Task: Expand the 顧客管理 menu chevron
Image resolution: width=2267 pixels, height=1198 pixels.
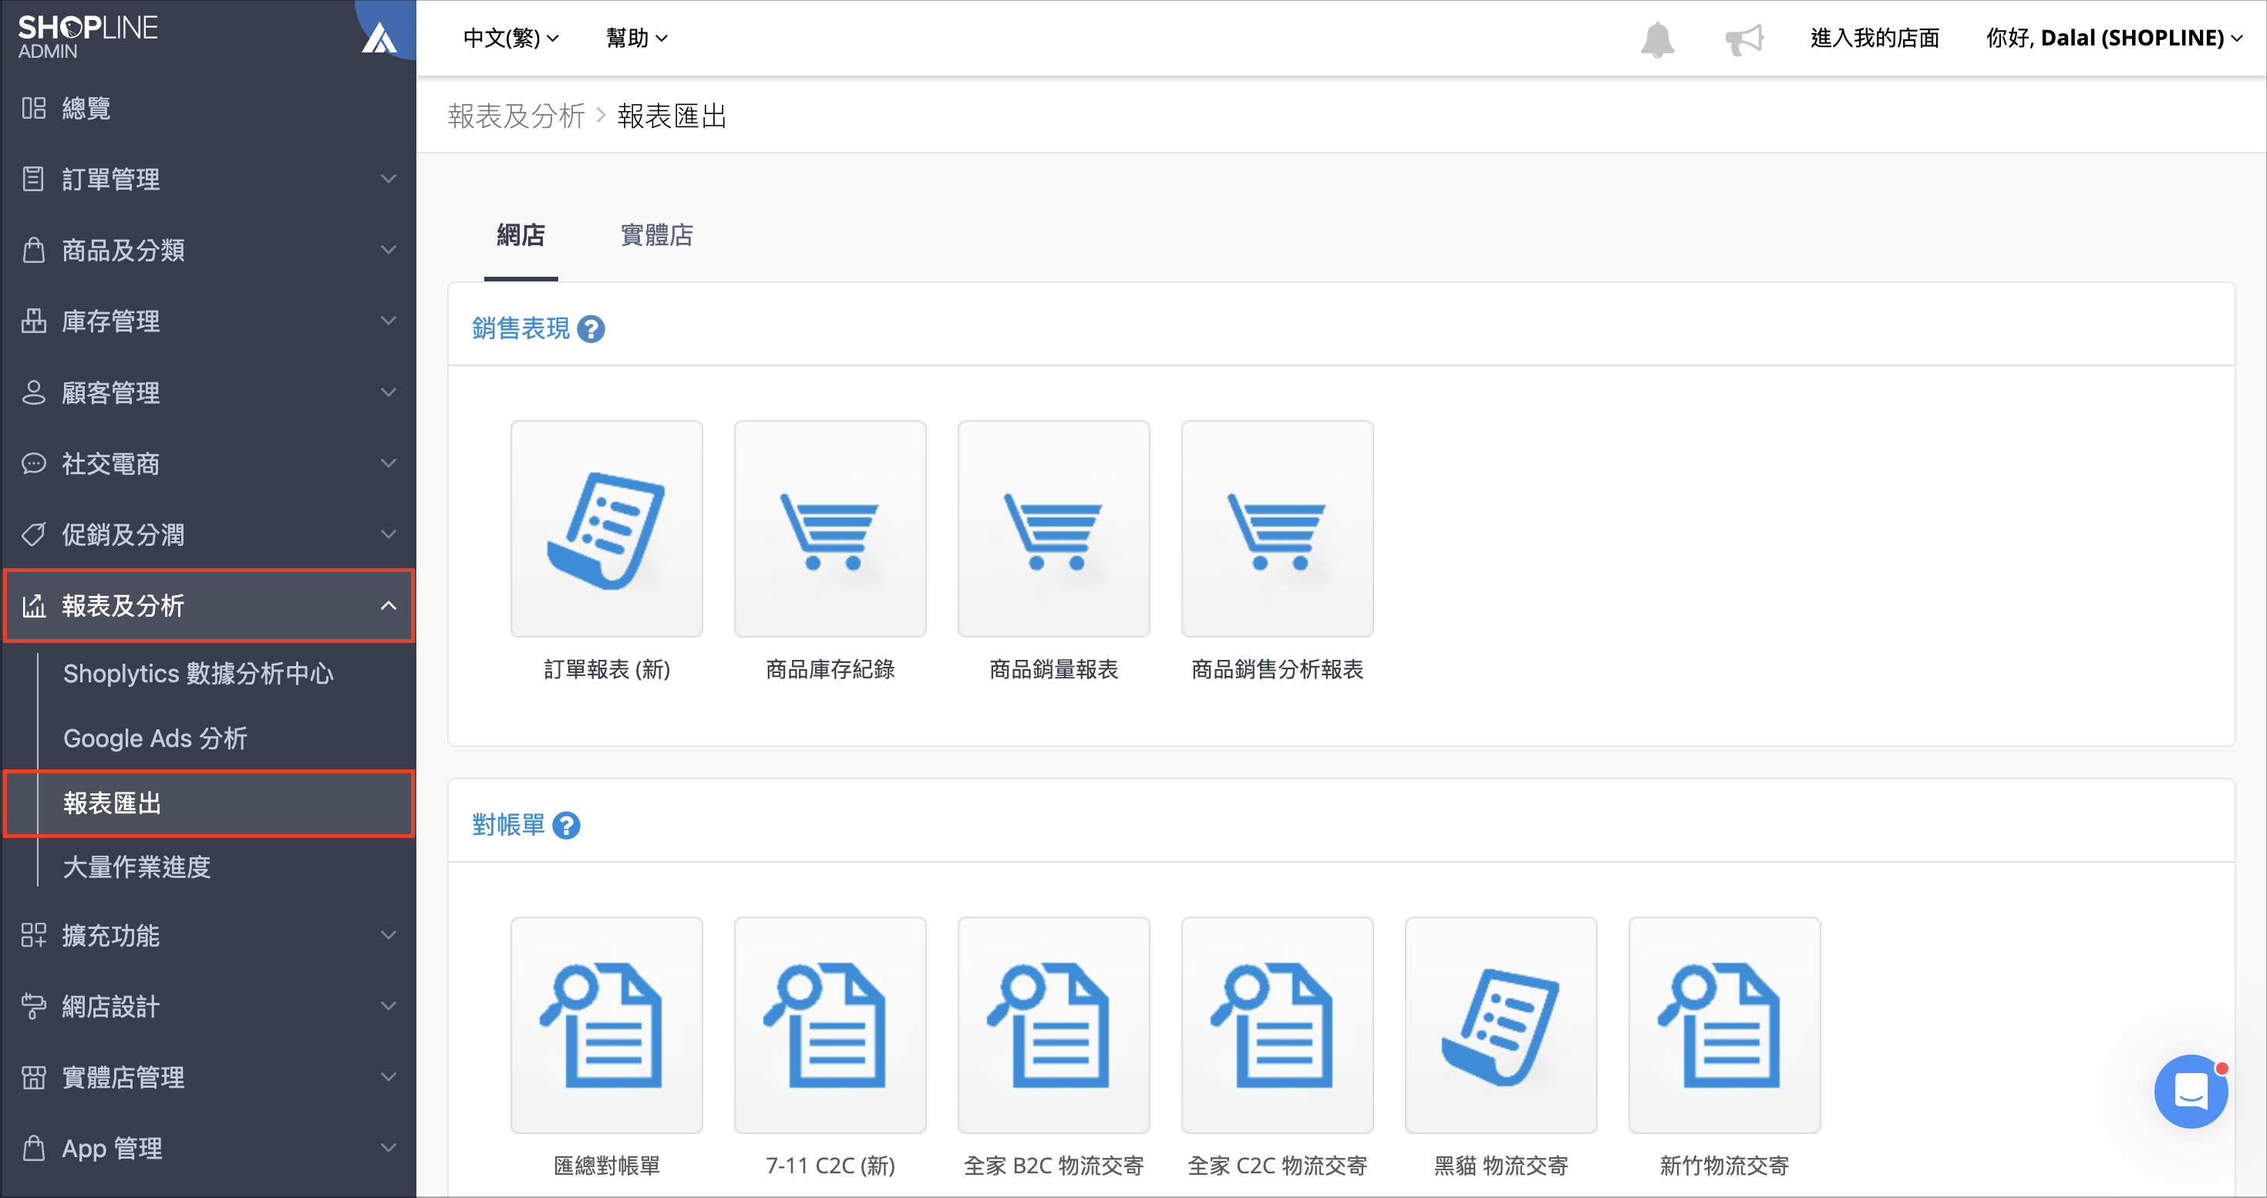Action: pos(388,392)
